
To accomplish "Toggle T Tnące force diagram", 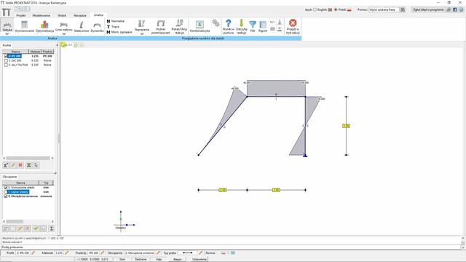I will 113,26.
